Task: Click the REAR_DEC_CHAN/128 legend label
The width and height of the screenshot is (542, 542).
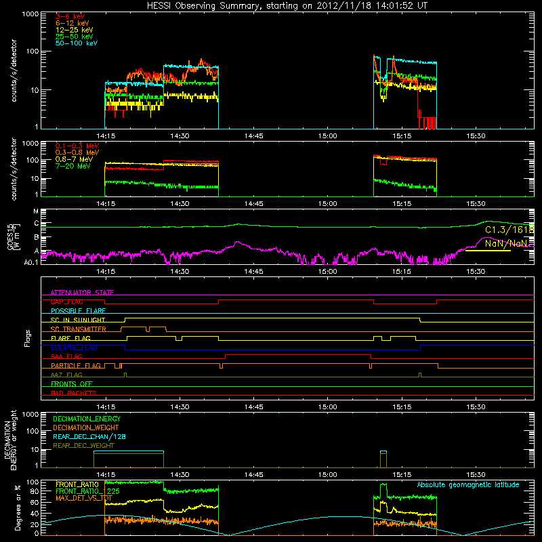Action: [89, 437]
